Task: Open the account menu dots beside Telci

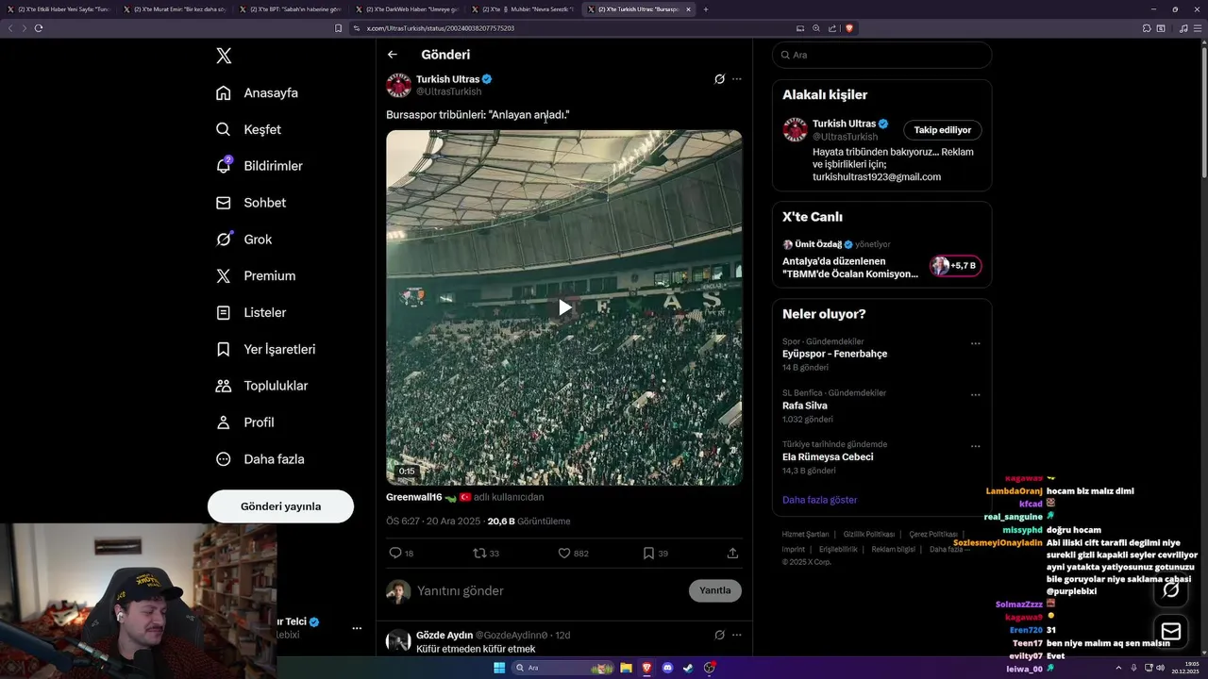Action: click(357, 628)
